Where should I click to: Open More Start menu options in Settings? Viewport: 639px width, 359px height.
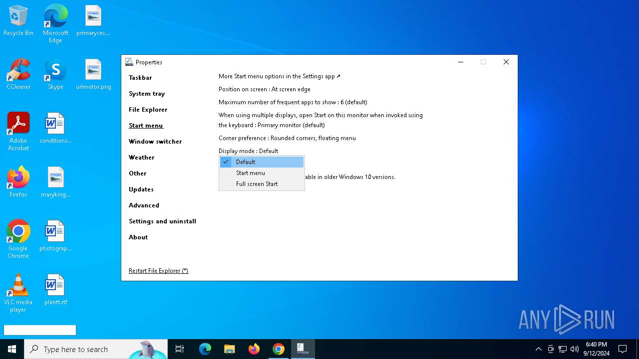tap(280, 76)
